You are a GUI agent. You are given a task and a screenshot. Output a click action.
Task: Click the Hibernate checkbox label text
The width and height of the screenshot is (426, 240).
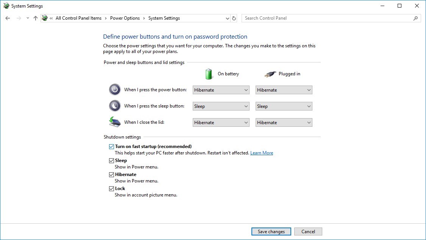tap(125, 175)
